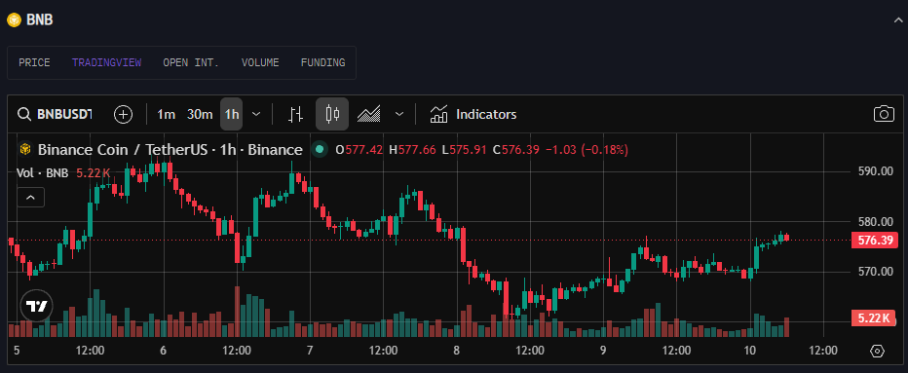This screenshot has height=373, width=908.
Task: Click the close value C576.39 in legend
Action: coord(516,149)
